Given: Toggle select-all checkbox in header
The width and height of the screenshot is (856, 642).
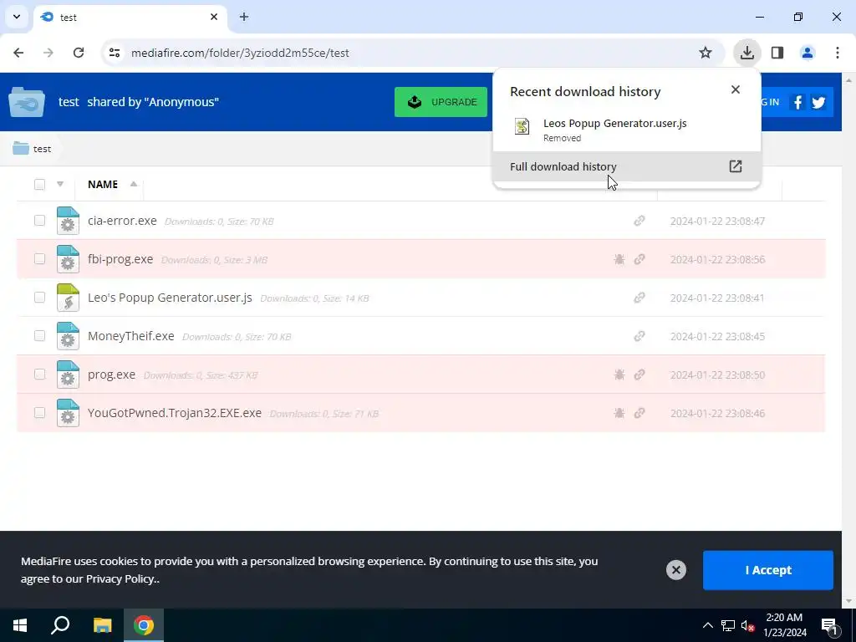Looking at the screenshot, I should pyautogui.click(x=39, y=185).
